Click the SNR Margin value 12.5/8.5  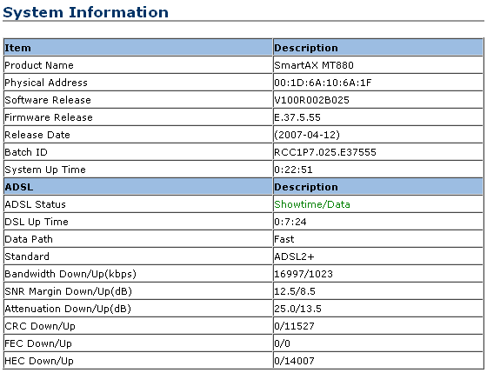295,291
